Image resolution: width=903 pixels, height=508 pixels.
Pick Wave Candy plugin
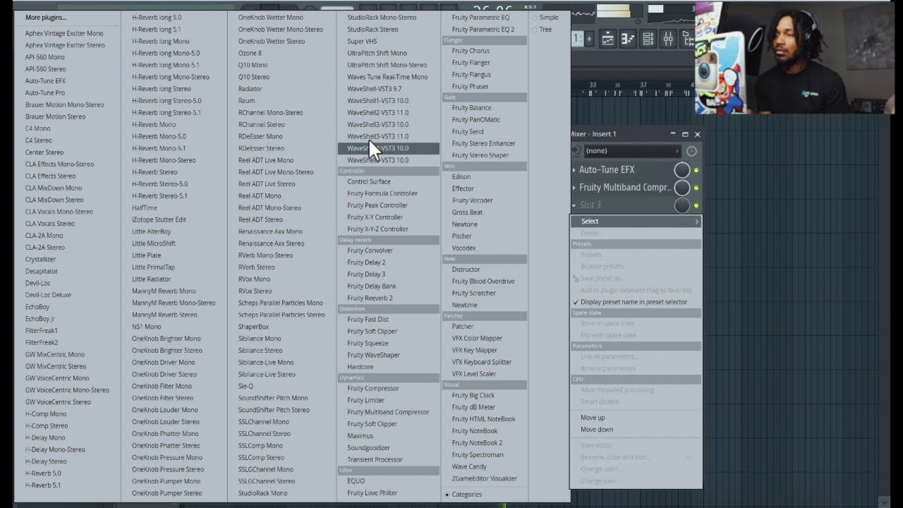(469, 467)
